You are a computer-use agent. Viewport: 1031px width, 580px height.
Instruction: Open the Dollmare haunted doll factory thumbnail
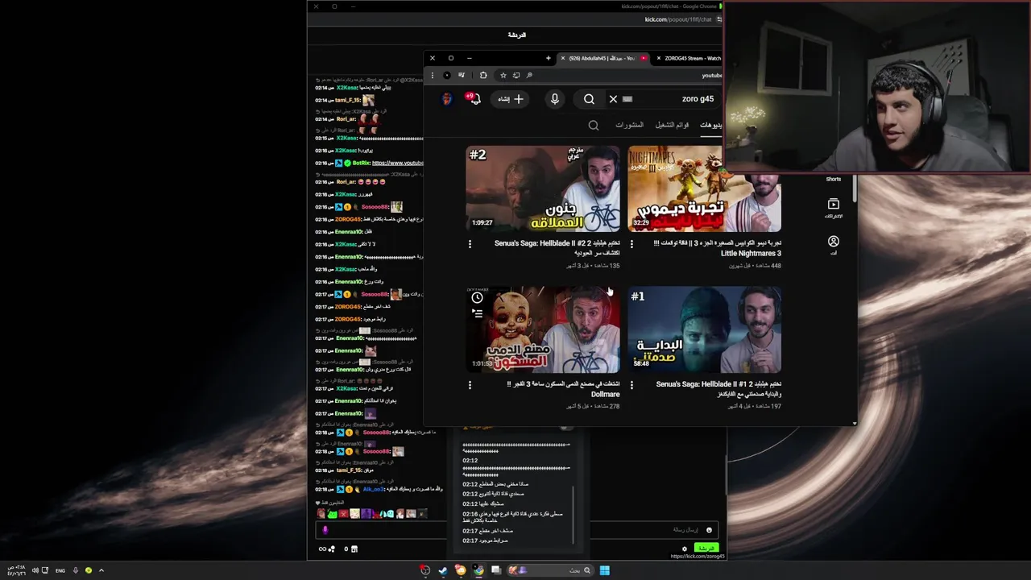(x=543, y=329)
